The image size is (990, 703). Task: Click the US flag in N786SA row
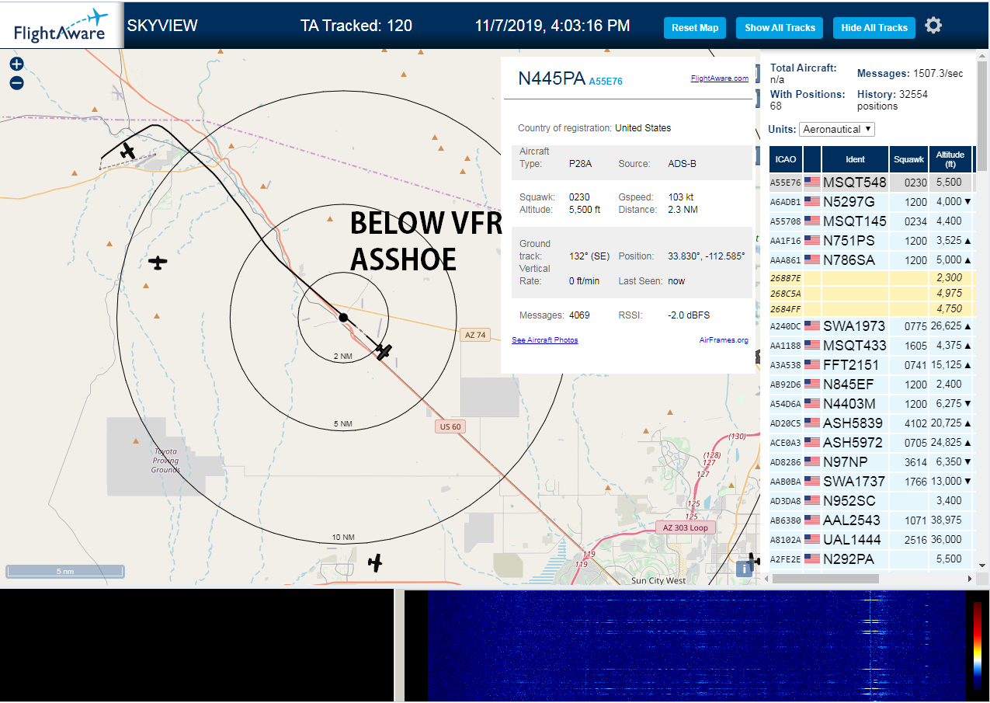point(812,260)
